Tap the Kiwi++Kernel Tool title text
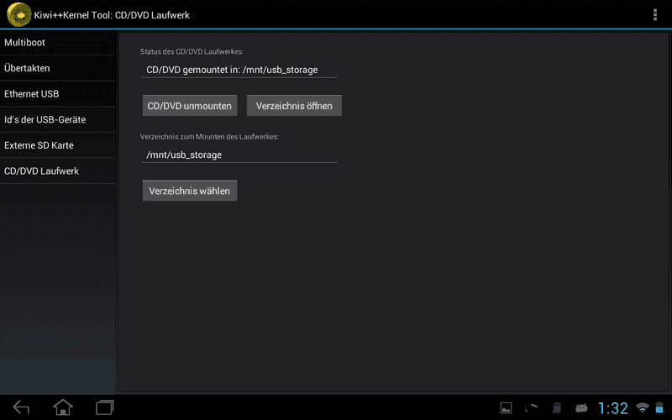 [x=112, y=15]
